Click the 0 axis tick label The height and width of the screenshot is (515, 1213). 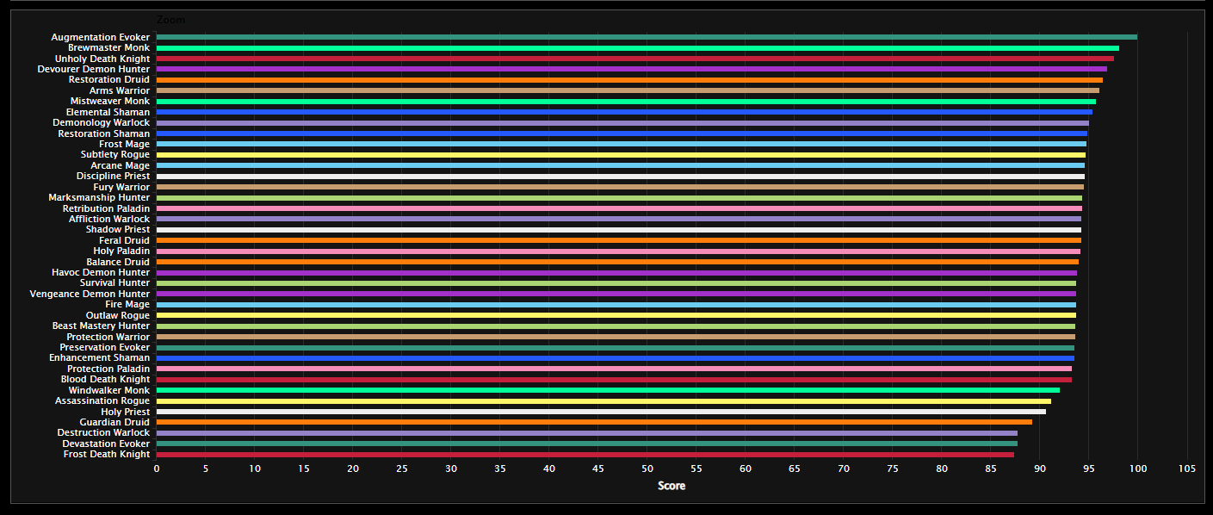click(157, 468)
